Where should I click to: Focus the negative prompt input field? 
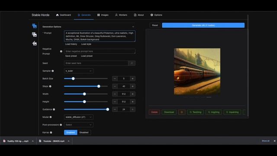point(100,51)
